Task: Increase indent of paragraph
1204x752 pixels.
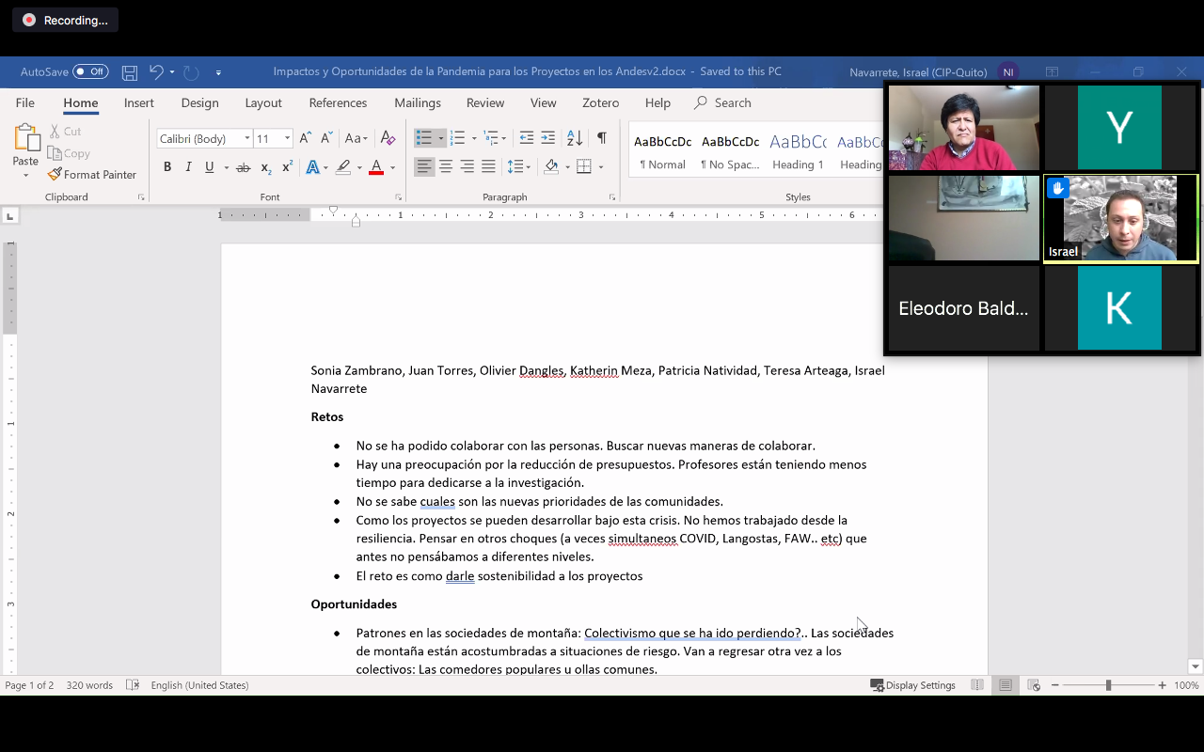Action: (547, 138)
